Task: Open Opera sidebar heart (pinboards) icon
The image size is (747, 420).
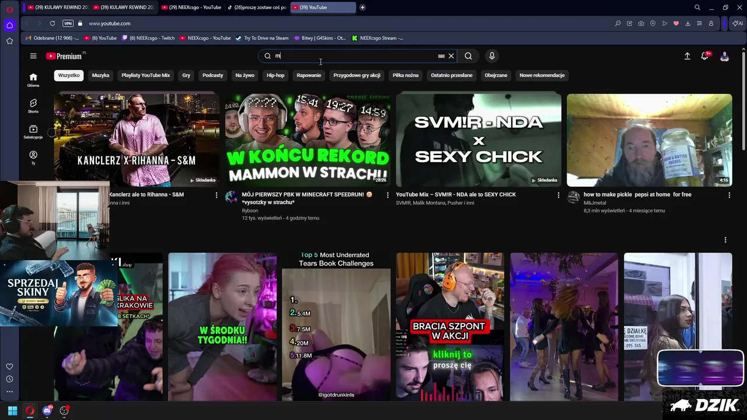Action: point(9,366)
